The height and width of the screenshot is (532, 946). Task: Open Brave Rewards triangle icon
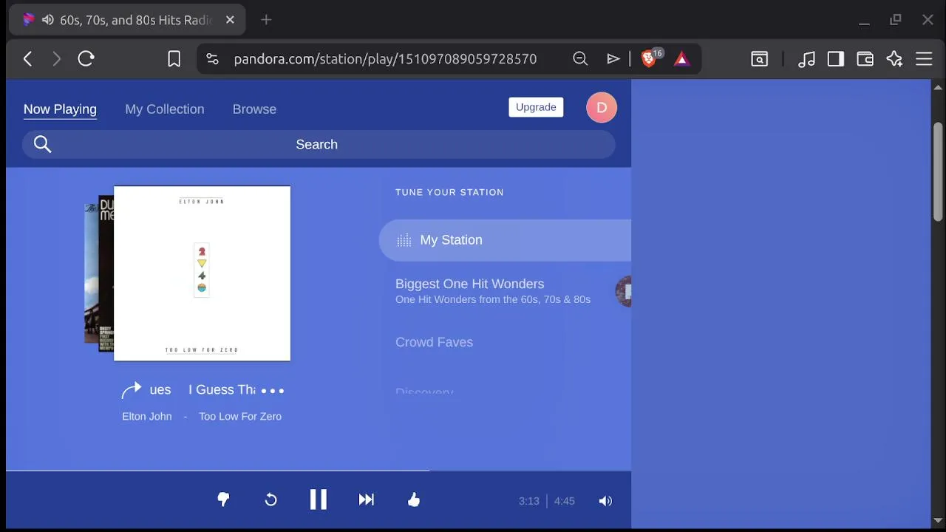pos(681,59)
